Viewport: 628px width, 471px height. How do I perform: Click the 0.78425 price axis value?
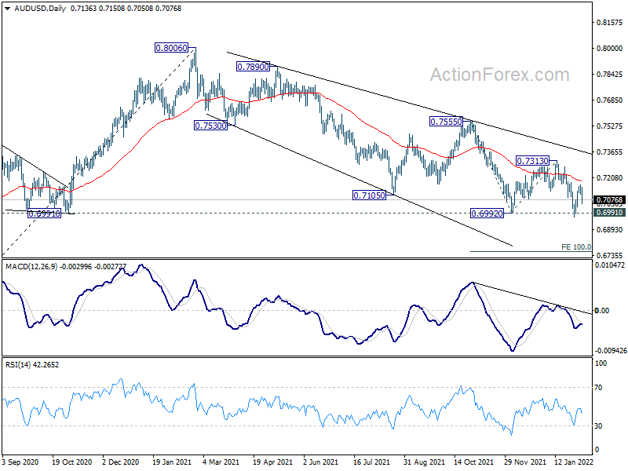coord(610,74)
